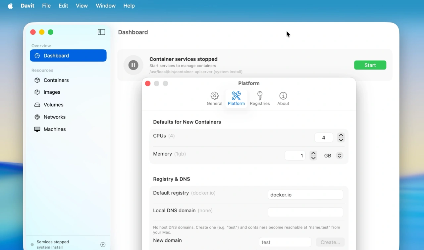Switch to Registries settings tab

[260, 98]
